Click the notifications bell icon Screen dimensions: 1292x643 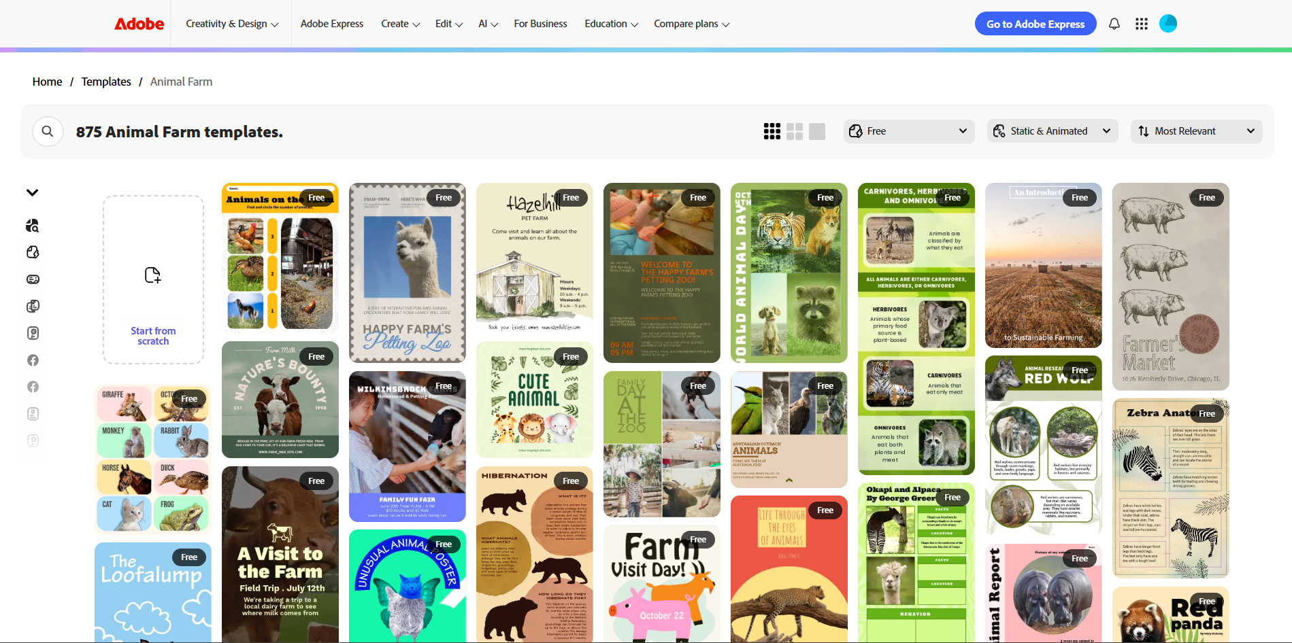(1114, 23)
